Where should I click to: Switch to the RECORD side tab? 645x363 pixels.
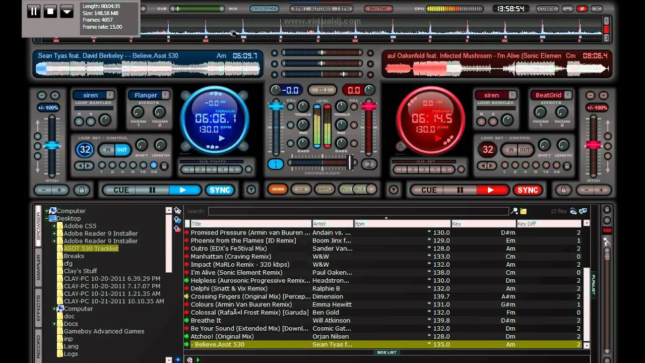[38, 345]
